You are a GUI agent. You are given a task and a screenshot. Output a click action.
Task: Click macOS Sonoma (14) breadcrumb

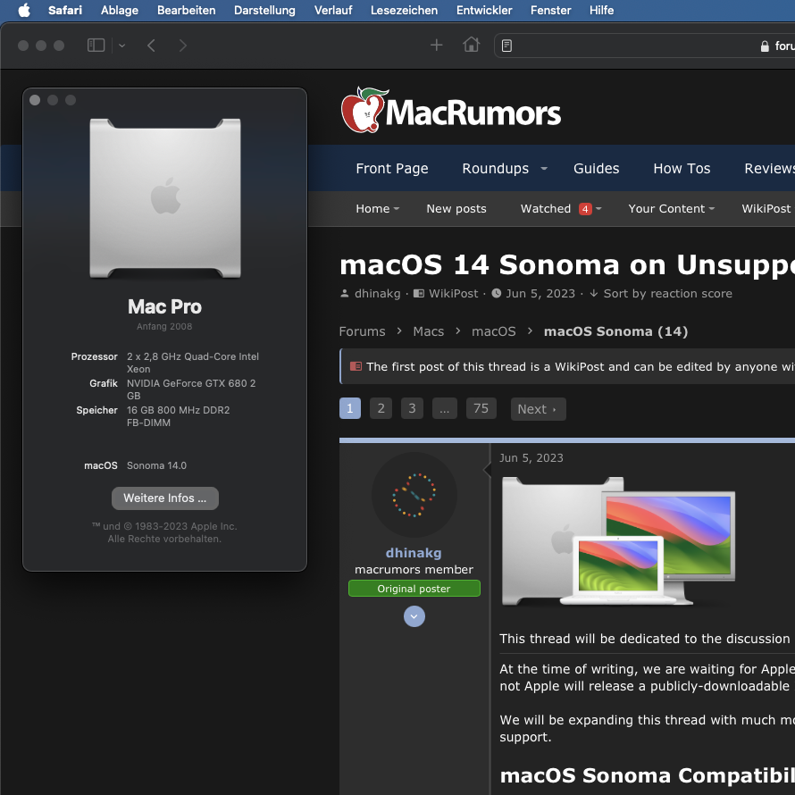coord(616,331)
